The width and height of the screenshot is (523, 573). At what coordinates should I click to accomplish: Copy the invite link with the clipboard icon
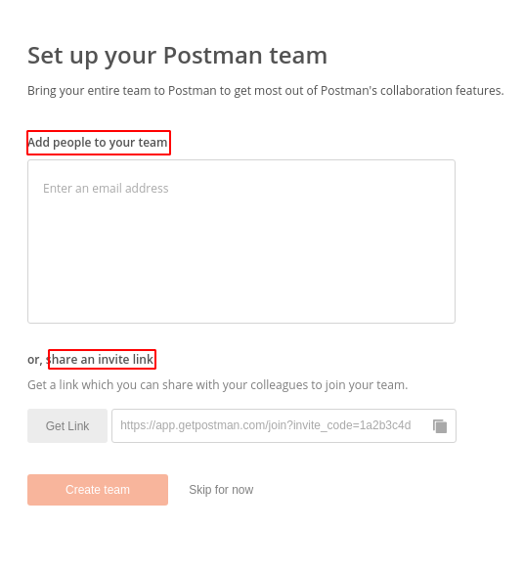point(439,426)
